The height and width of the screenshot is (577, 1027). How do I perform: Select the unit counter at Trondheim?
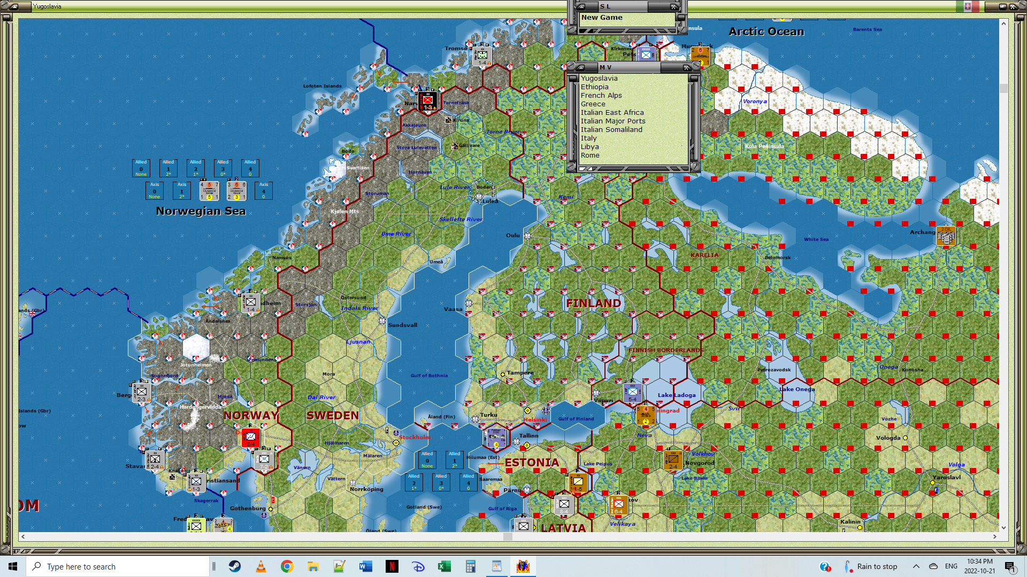[250, 302]
